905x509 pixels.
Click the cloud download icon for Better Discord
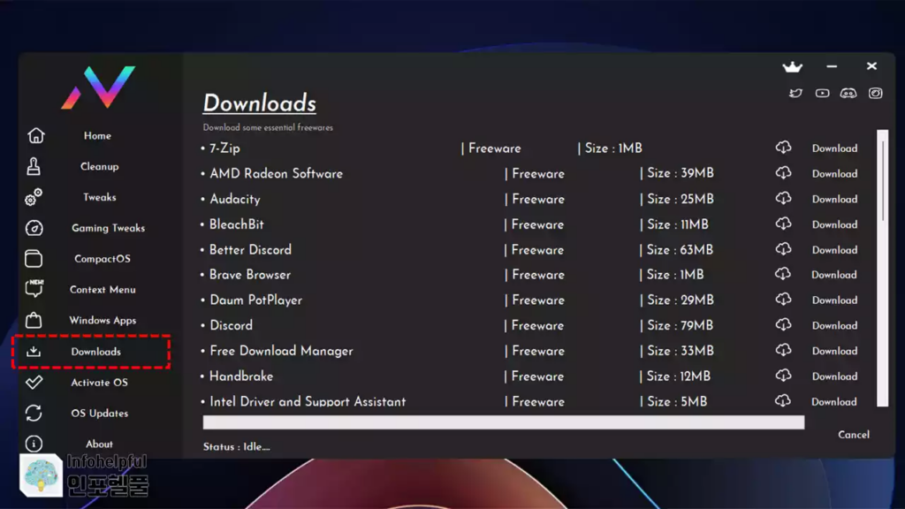click(783, 249)
